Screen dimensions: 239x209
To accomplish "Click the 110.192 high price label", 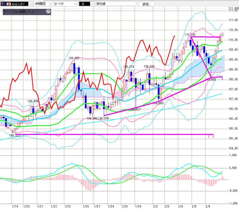I will point(190,34).
